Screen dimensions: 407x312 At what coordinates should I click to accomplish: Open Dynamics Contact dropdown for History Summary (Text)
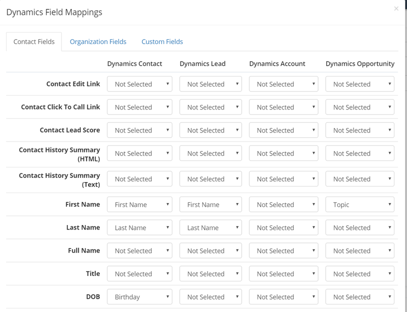(140, 178)
